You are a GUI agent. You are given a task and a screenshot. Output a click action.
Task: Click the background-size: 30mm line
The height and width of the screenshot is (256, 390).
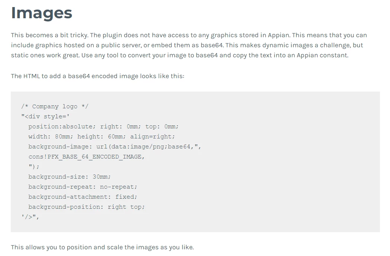[69, 177]
